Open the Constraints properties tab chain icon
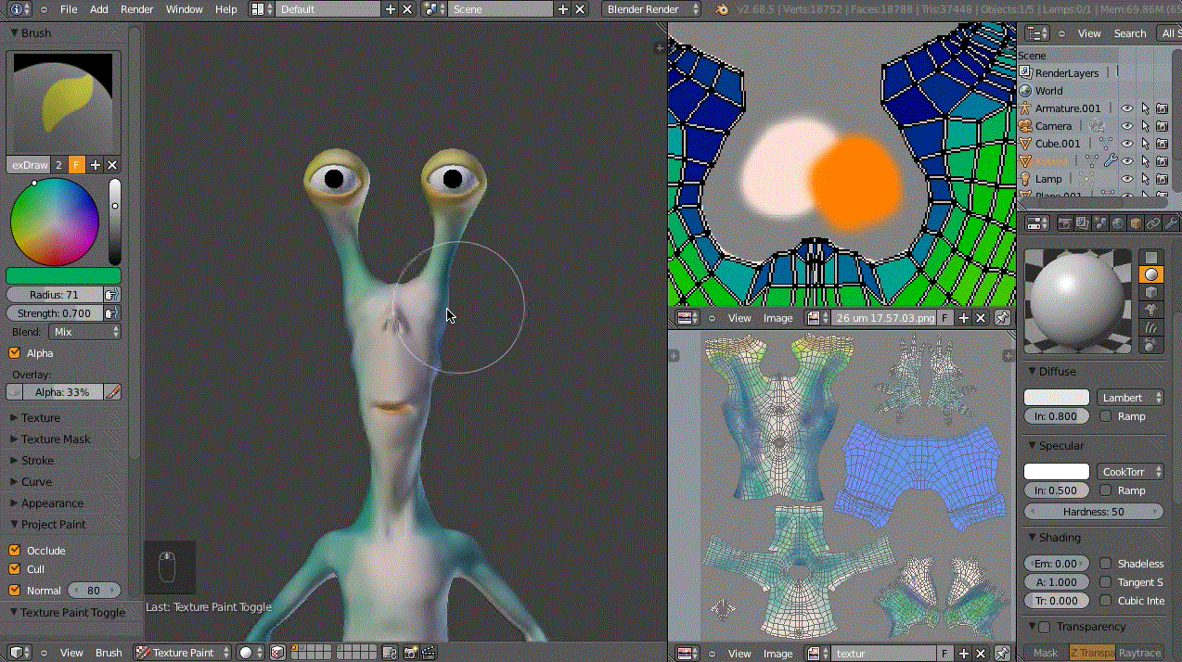Screen dimensions: 1182x662 [1153, 223]
